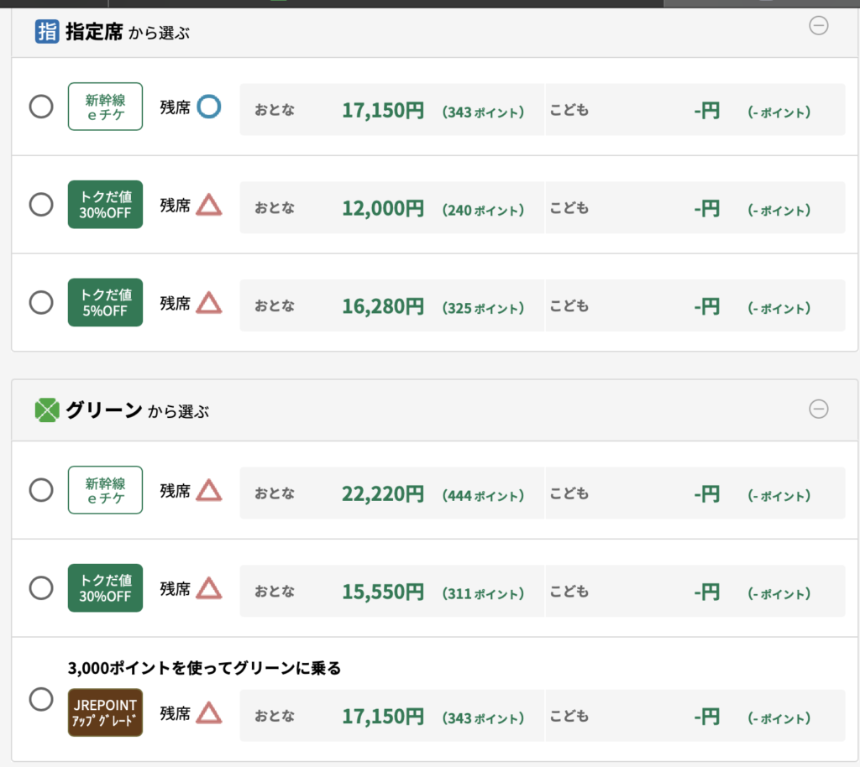Select JREPOINT upgrade 17,150円 radio button
The height and width of the screenshot is (767, 860).
[x=41, y=699]
